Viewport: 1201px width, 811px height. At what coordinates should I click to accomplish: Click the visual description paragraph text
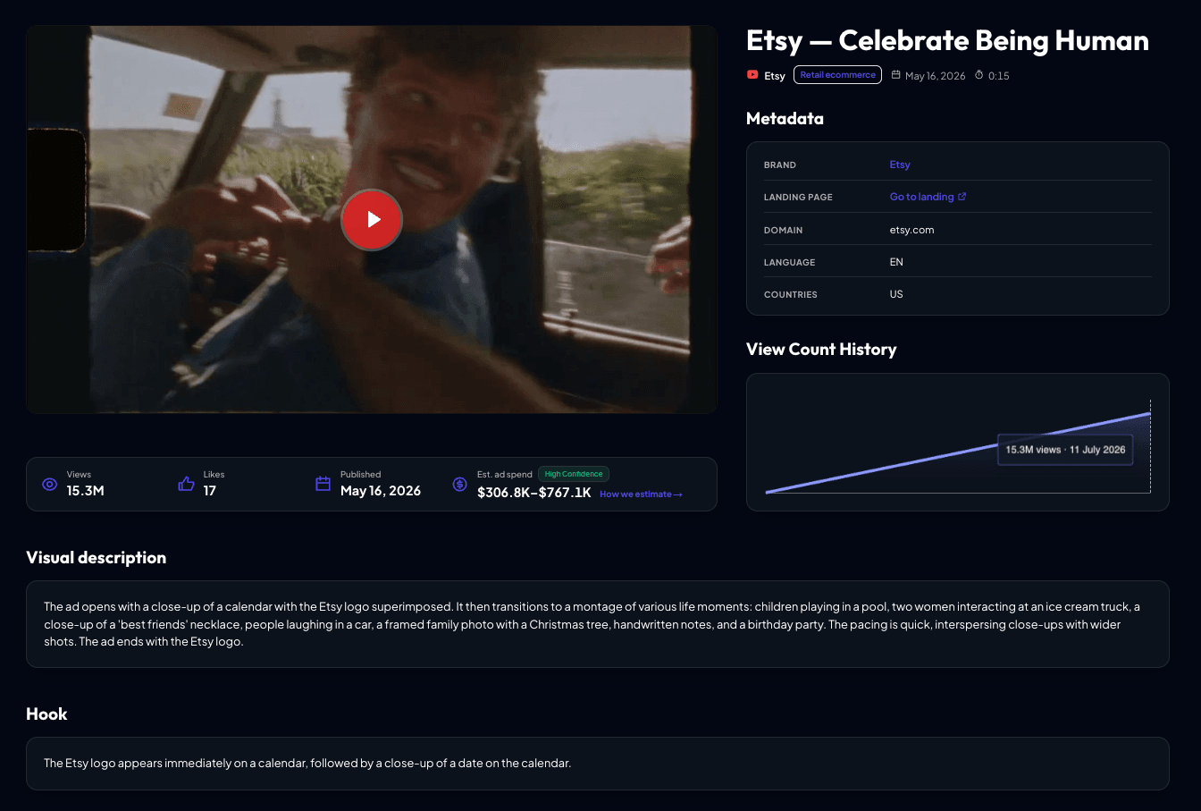[x=592, y=624]
